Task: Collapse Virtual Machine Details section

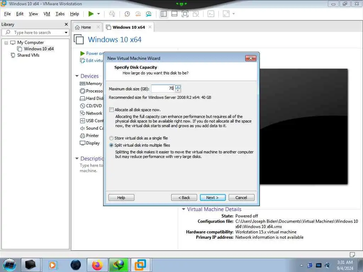Action: pyautogui.click(x=183, y=209)
